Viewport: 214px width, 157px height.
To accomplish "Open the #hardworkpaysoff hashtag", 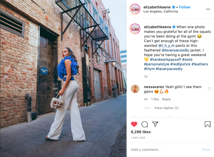I will pyautogui.click(x=165, y=59).
